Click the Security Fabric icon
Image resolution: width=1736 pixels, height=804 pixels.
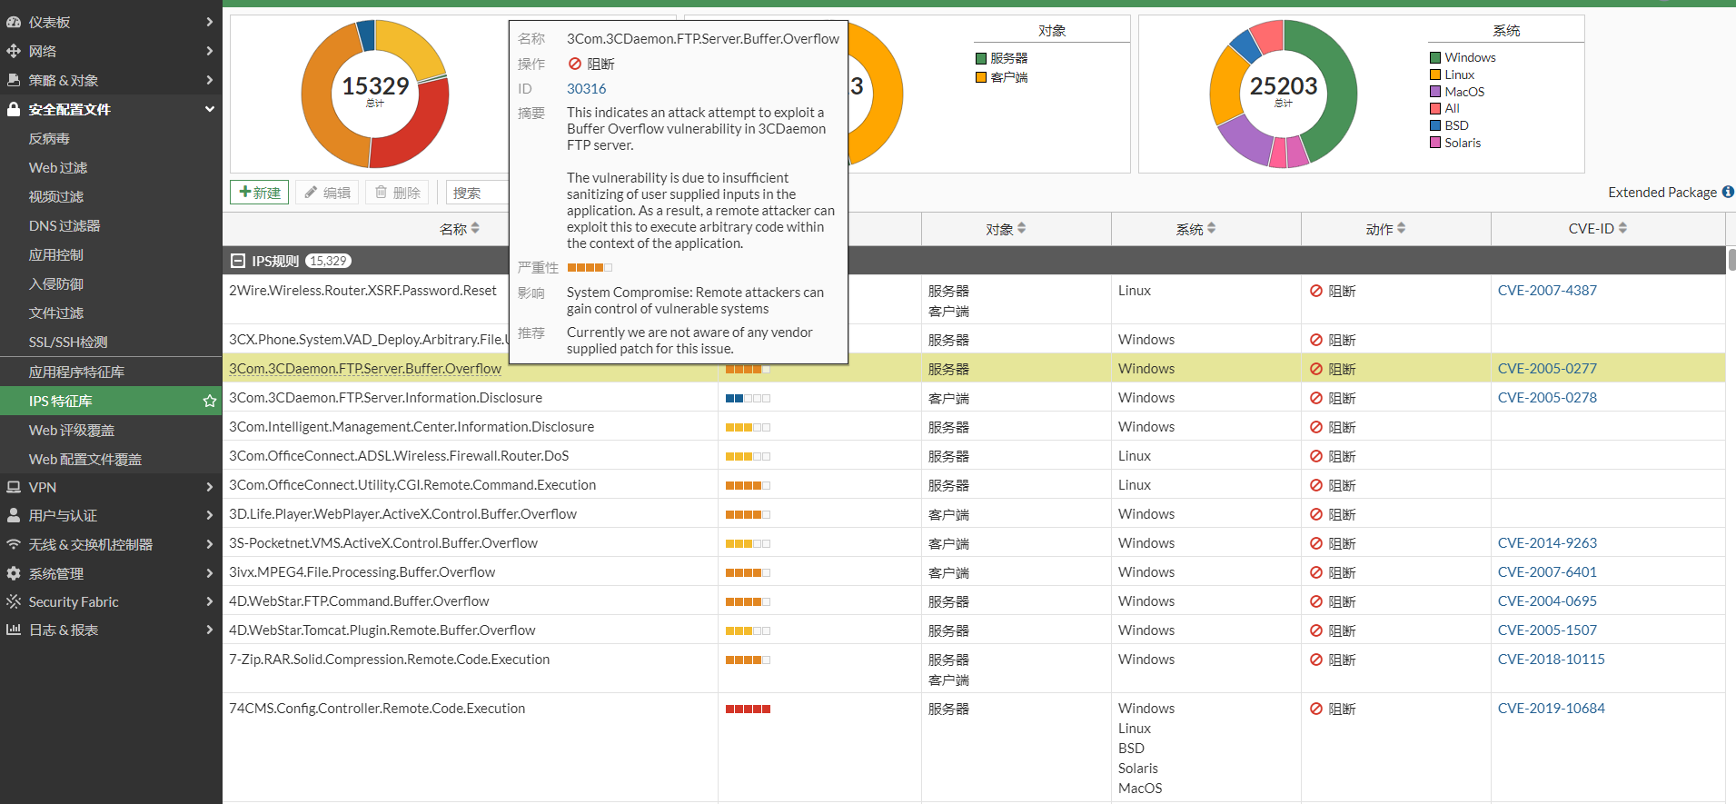[14, 601]
